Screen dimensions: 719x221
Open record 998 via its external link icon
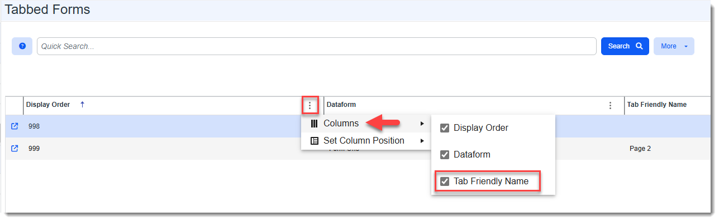[15, 126]
